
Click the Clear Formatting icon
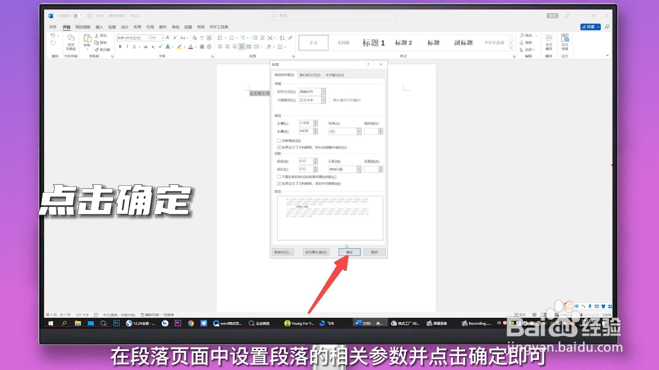(195, 38)
